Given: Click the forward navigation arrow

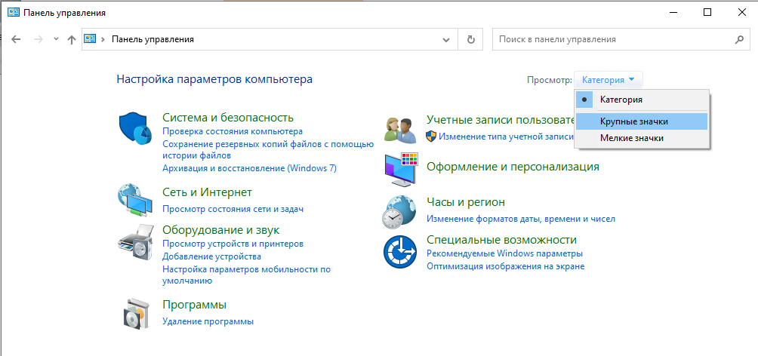Looking at the screenshot, I should [39, 40].
